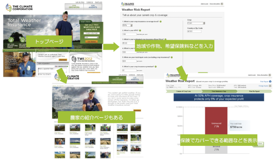
Task: Click help icon beside insurance premium question
Action: click(x=156, y=67)
